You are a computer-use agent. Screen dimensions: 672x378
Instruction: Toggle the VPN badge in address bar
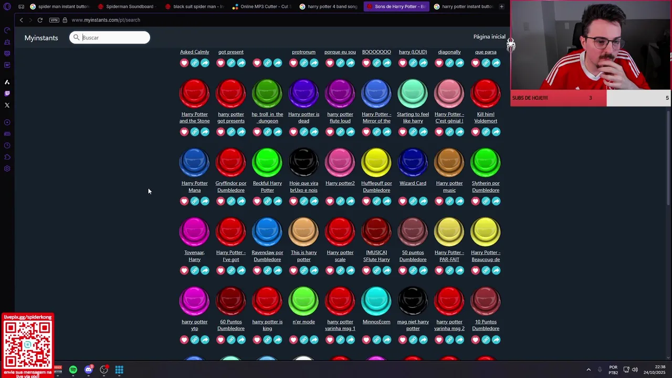[54, 20]
